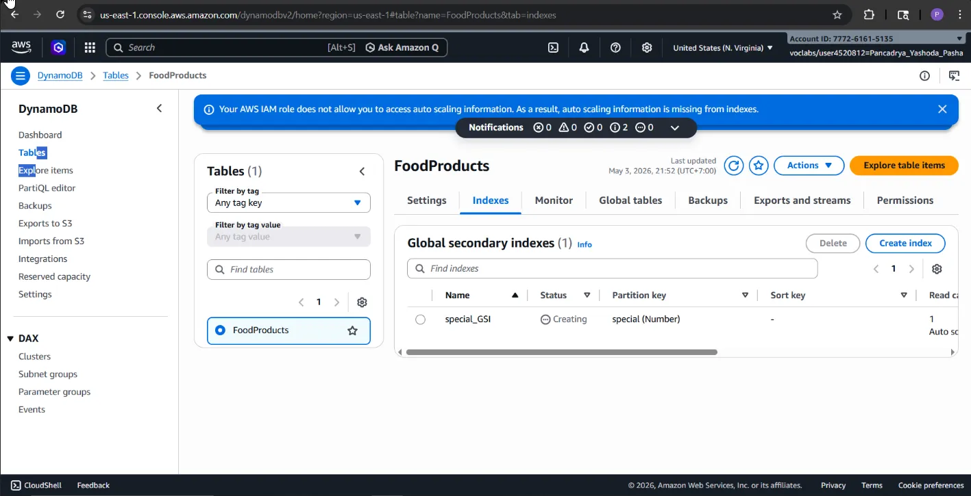
Task: Open PartiQL editor in sidebar
Action: 47,188
